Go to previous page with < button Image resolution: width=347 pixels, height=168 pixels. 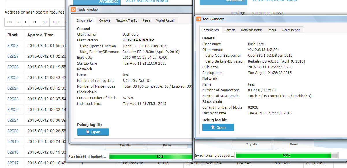(18, 22)
